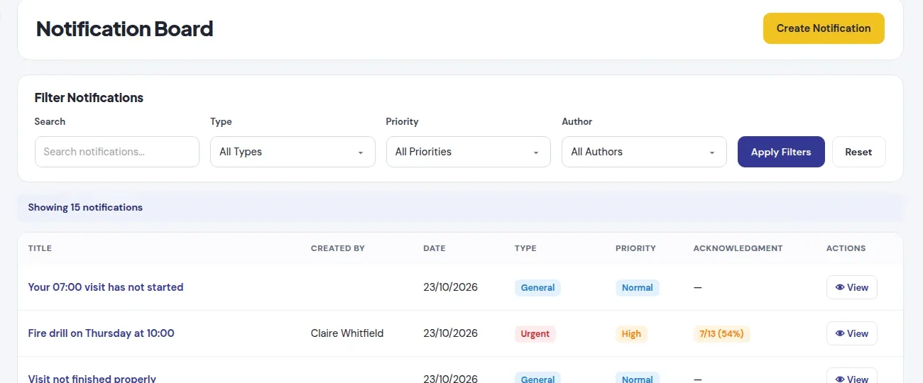Image resolution: width=923 pixels, height=383 pixels.
Task: Open 'Your 07:00 visit has not started' title link
Action: tap(106, 287)
